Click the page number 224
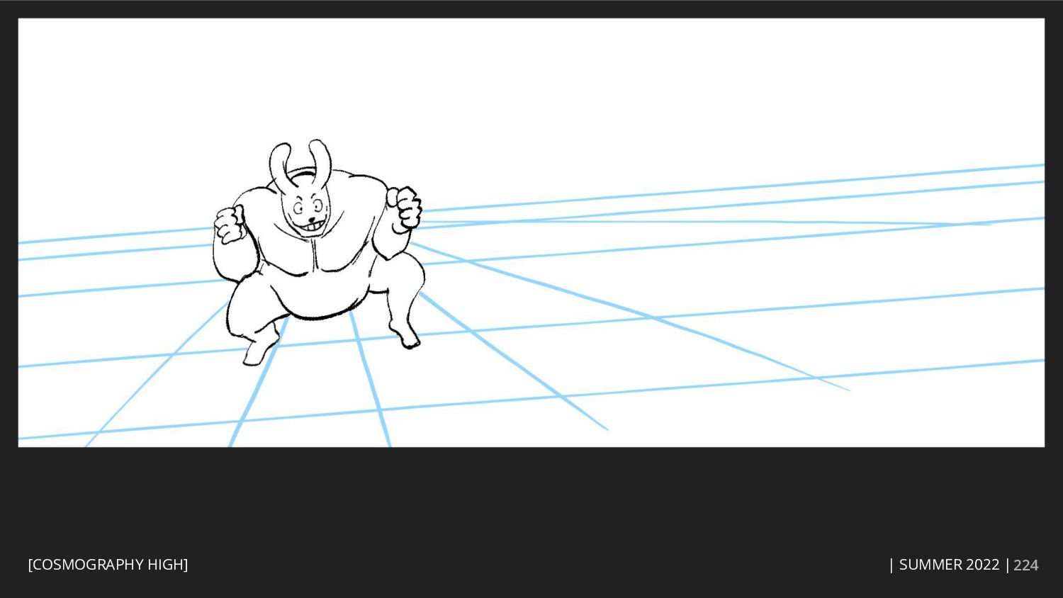The image size is (1063, 598). point(1025,565)
